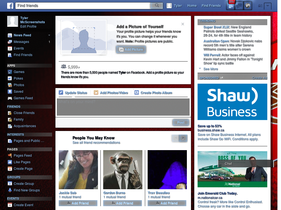281x210 pixels.
Task: Add Trav Beaulieu as friend
Action: tap(167, 203)
